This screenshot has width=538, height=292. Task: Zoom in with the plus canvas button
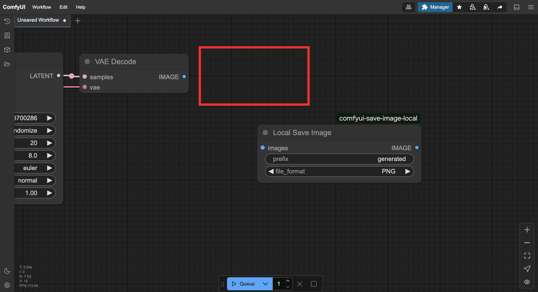tap(527, 230)
